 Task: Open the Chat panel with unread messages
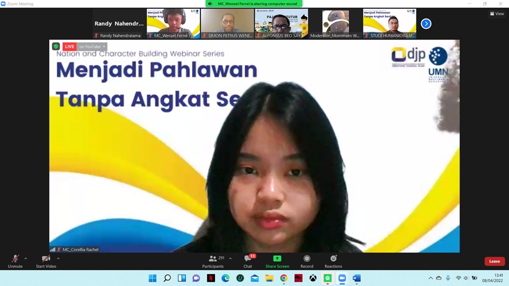pos(248,261)
